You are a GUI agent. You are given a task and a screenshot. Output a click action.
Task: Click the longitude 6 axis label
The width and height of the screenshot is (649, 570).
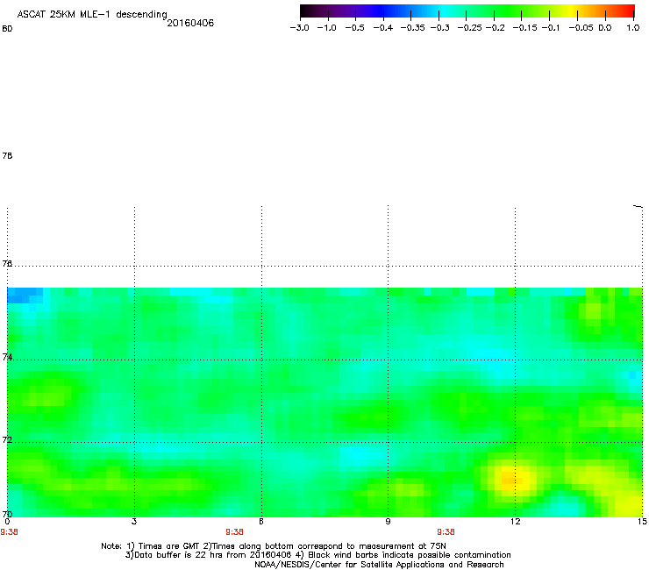tap(261, 522)
